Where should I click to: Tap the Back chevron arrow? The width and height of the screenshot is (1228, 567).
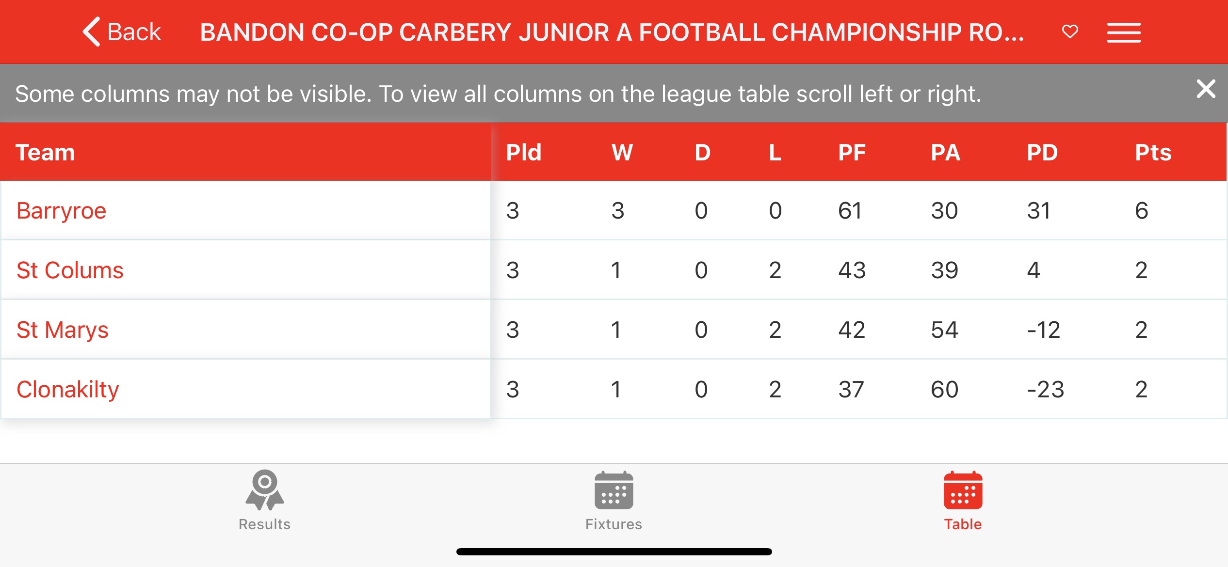click(x=92, y=32)
